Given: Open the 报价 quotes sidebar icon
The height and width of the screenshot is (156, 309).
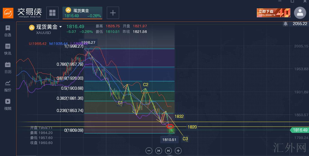Looking at the screenshot, I should (8, 86).
